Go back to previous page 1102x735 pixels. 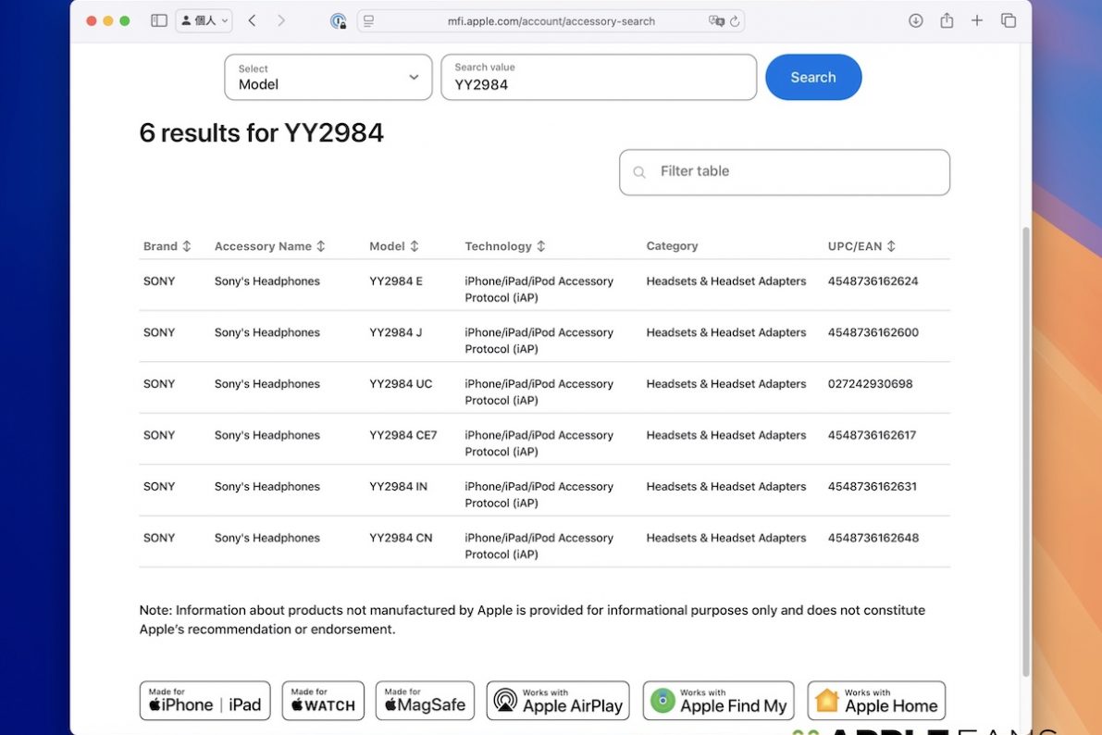coord(252,20)
